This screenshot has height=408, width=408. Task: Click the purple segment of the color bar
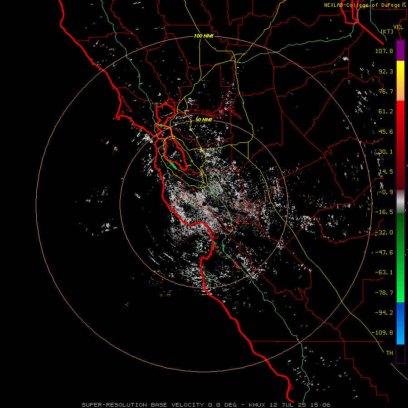pos(400,51)
